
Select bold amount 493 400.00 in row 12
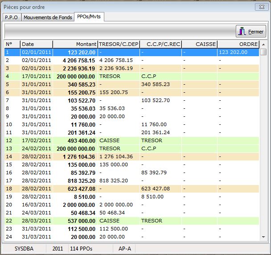pyautogui.click(x=82, y=141)
